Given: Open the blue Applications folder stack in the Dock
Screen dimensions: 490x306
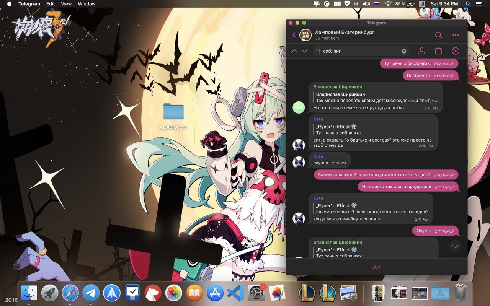Looking at the screenshot, I should tap(440, 293).
